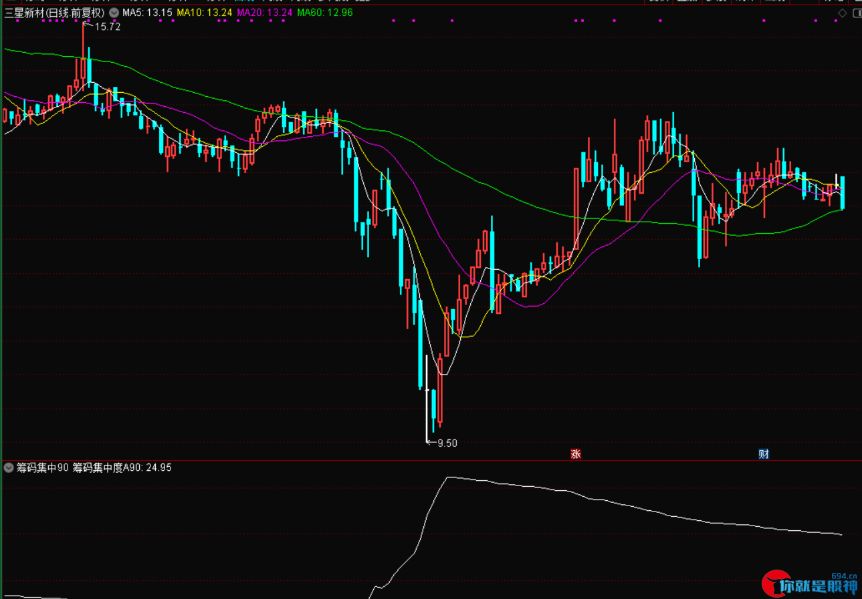Click the yellow MA10: 13.24 label
This screenshot has width=862, height=599.
tap(205, 13)
